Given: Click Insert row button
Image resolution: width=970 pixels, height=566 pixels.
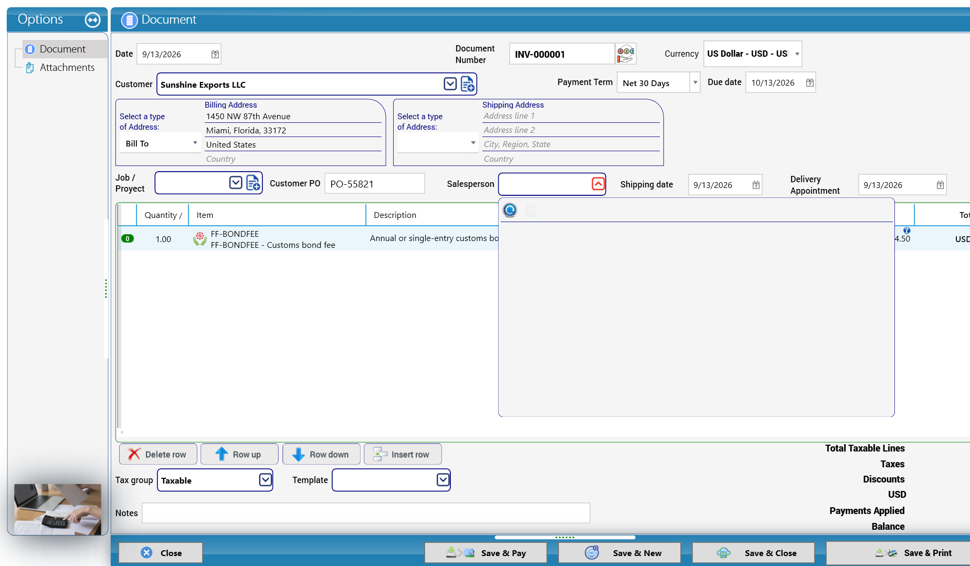Looking at the screenshot, I should [403, 454].
